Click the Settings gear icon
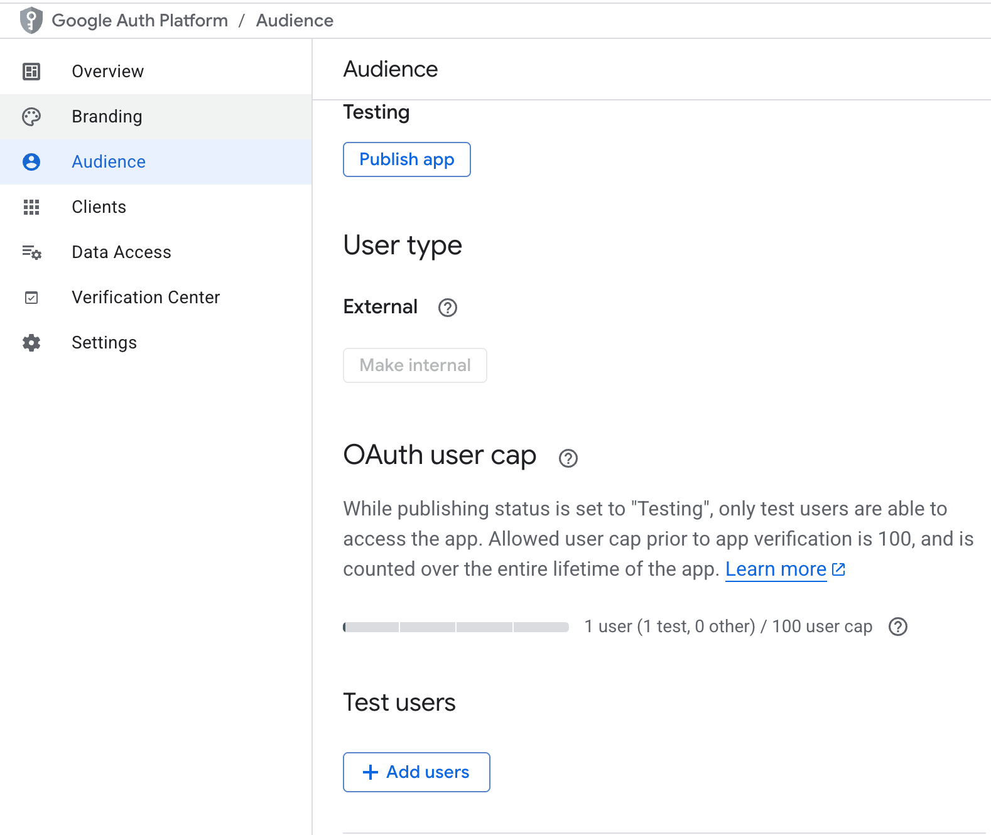This screenshot has width=991, height=835. coord(31,343)
